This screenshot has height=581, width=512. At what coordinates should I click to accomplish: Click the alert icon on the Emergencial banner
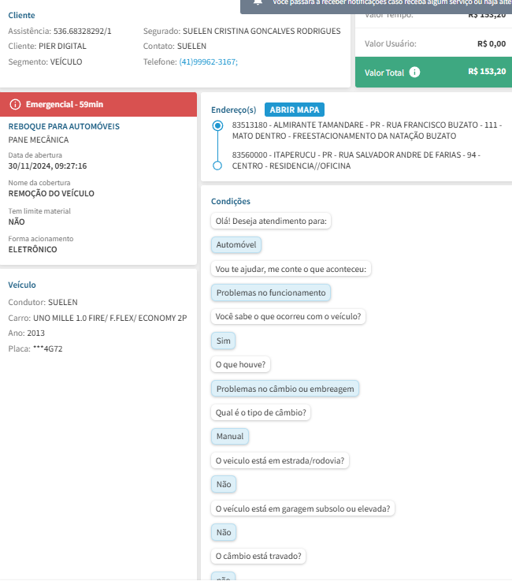tap(15, 105)
